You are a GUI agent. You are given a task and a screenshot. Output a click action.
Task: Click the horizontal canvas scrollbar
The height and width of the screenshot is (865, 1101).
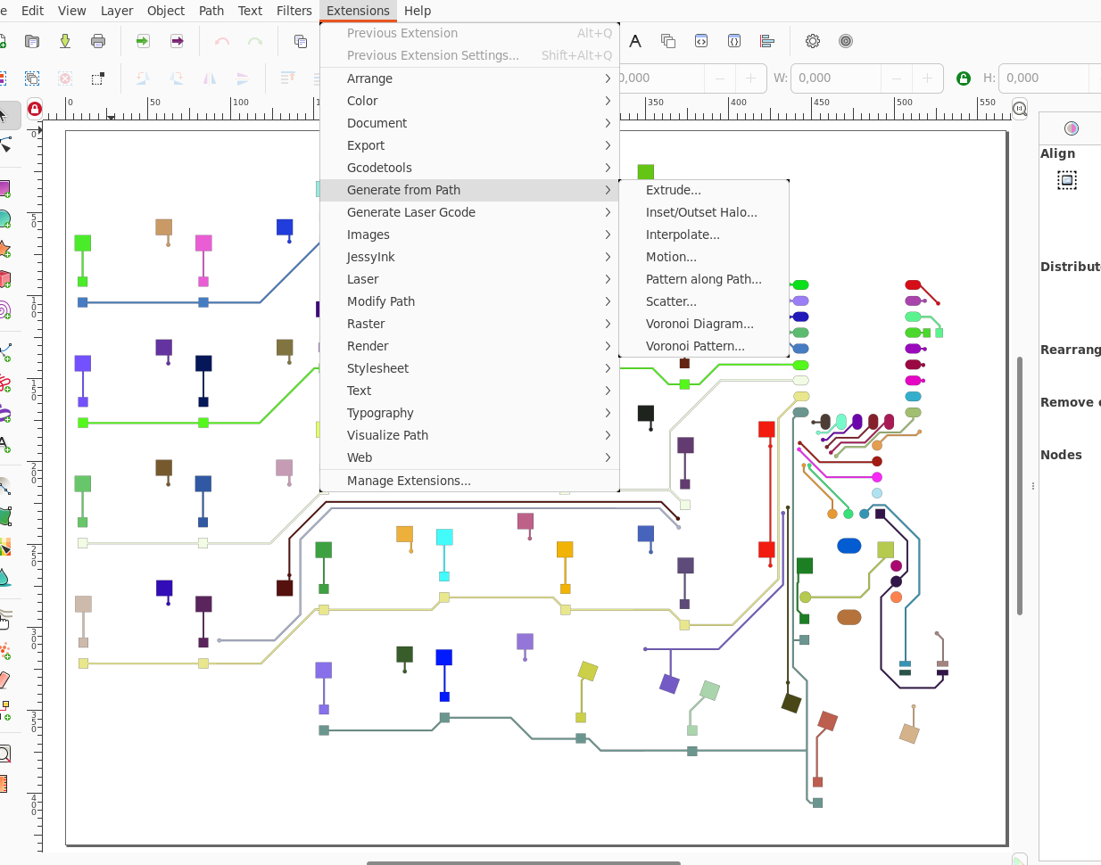click(x=524, y=862)
